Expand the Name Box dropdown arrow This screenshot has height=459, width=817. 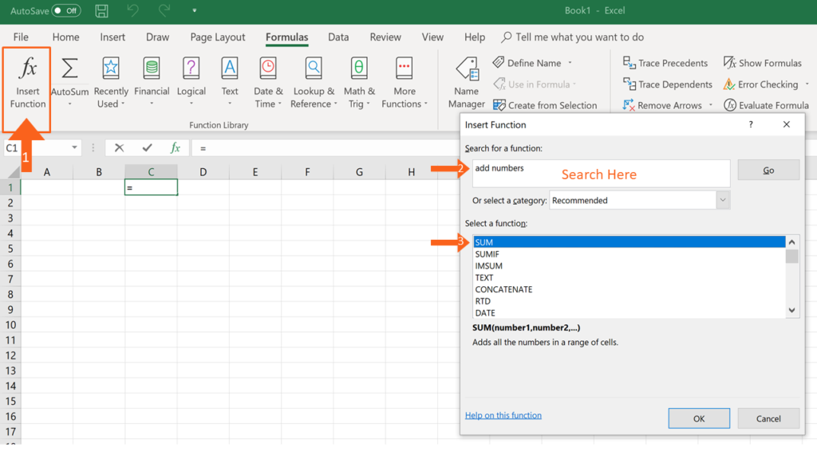pyautogui.click(x=74, y=147)
